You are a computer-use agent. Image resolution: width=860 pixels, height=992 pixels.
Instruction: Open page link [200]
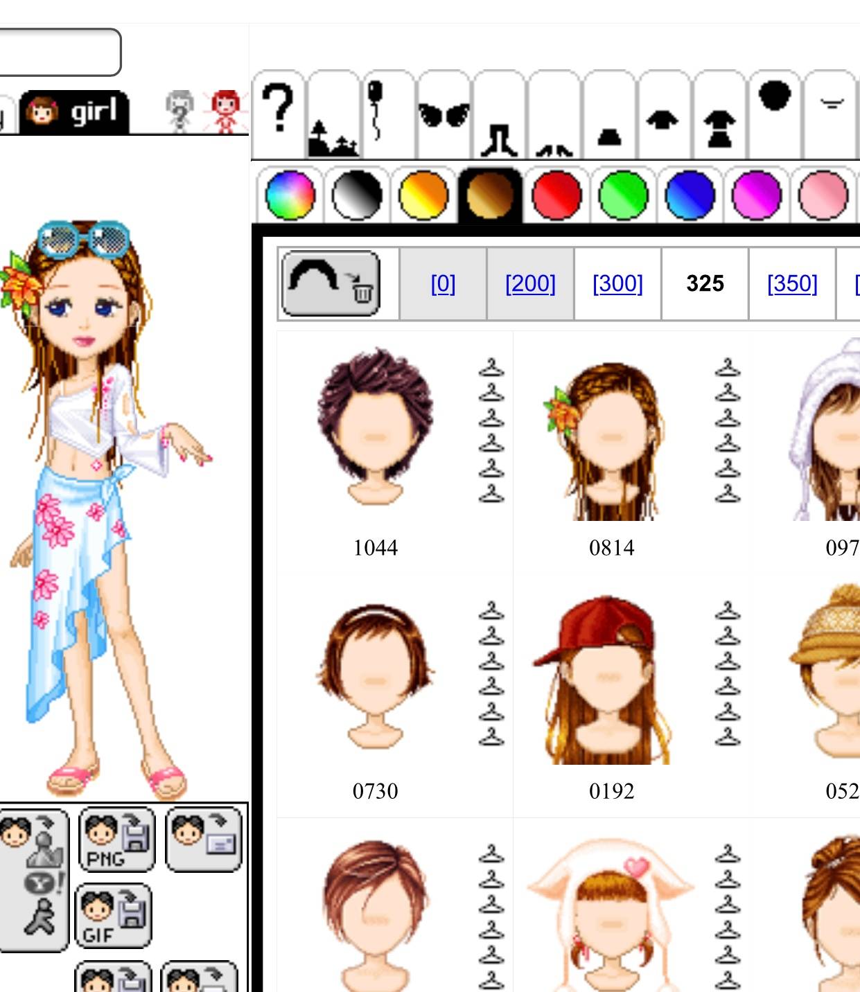click(x=530, y=283)
